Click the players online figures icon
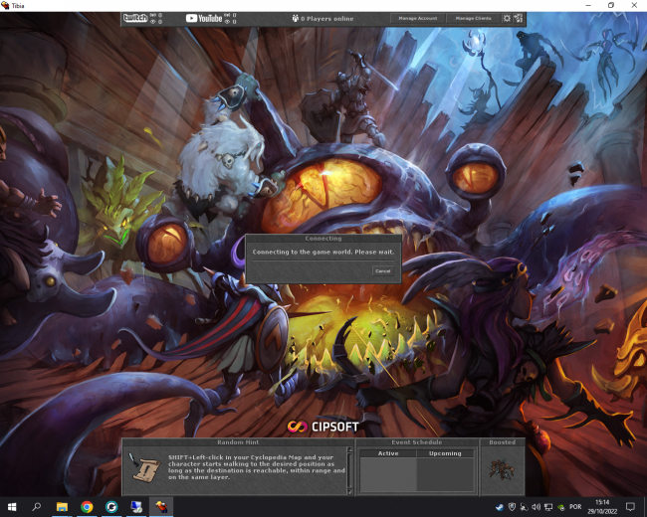The image size is (647, 517). coord(295,18)
